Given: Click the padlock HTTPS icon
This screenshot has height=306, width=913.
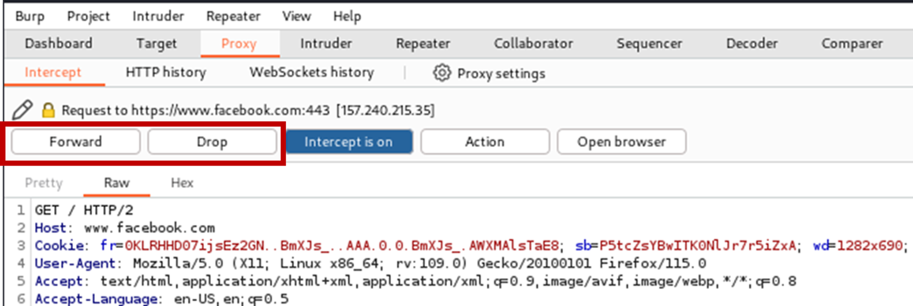Looking at the screenshot, I should pyautogui.click(x=48, y=110).
